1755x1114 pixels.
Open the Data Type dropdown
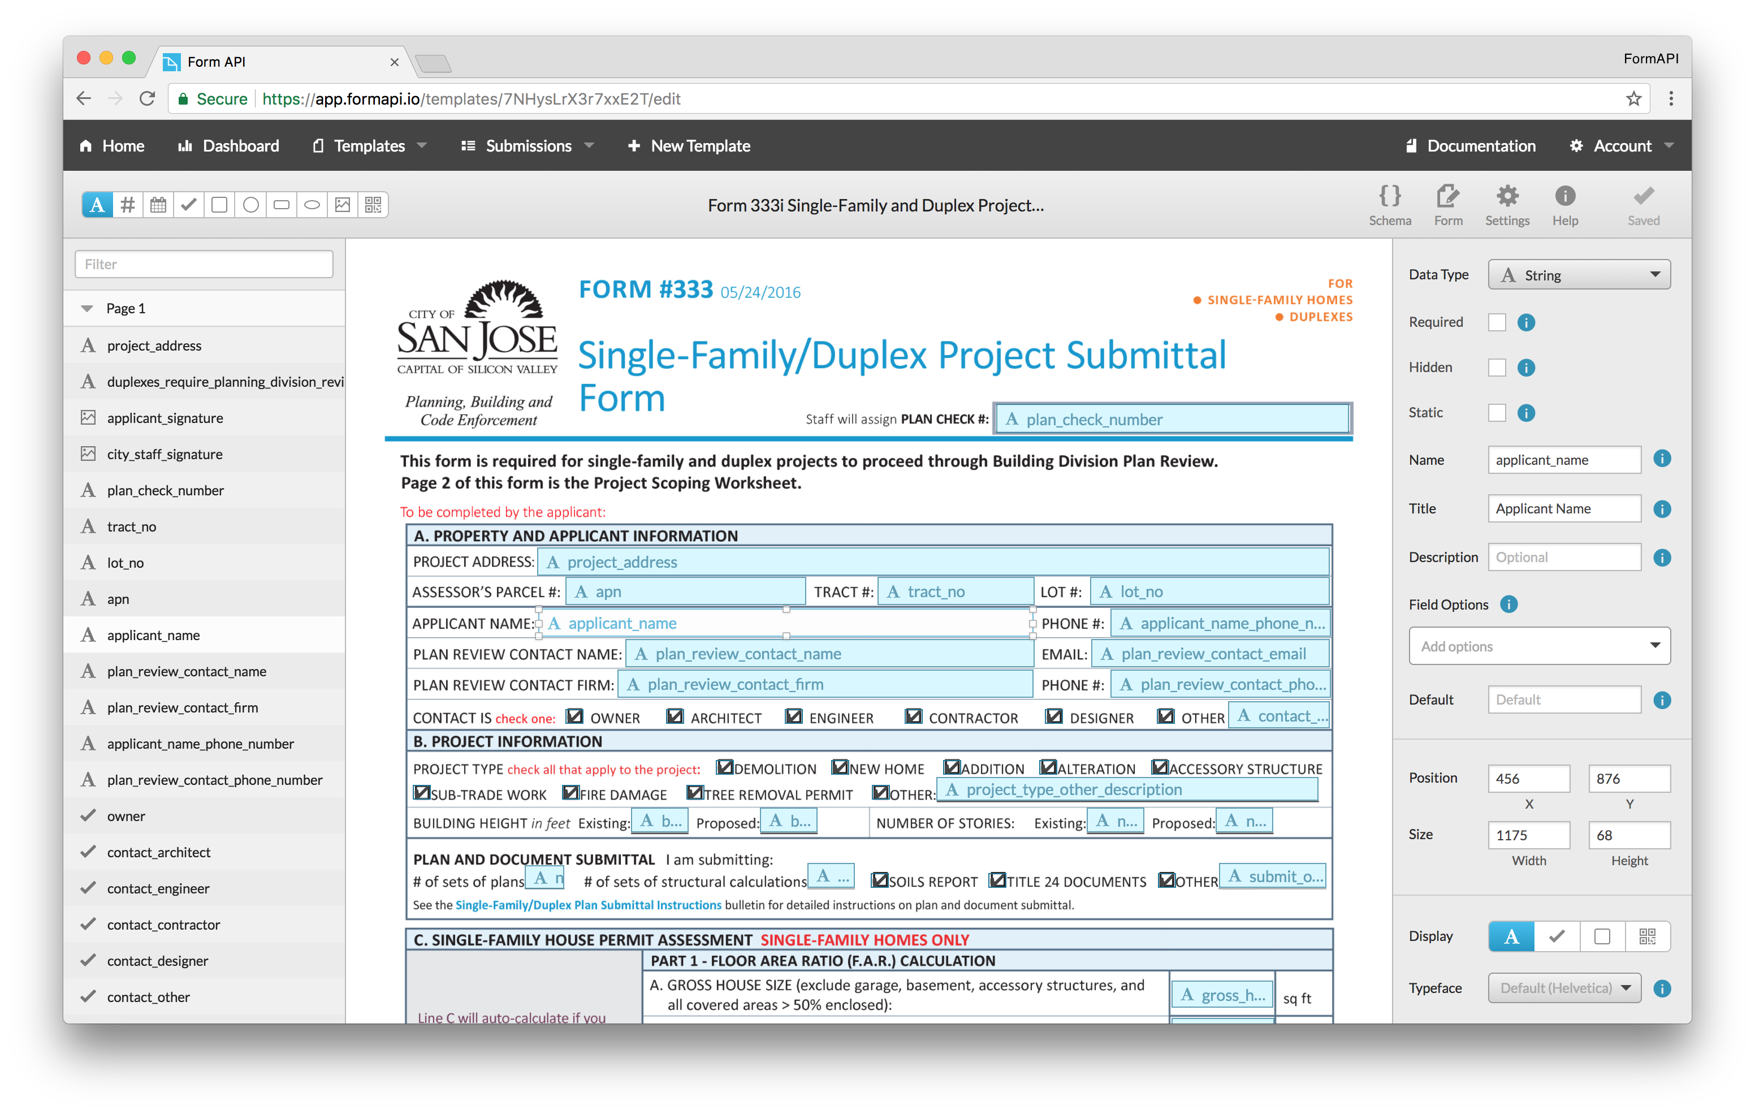click(x=1579, y=275)
